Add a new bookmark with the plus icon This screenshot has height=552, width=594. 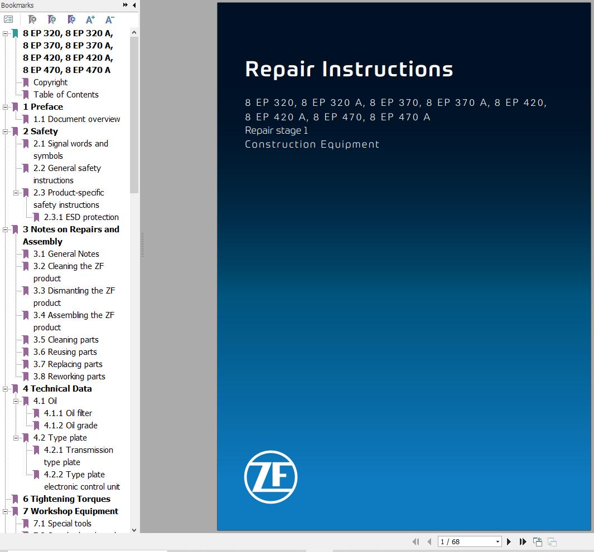click(x=51, y=19)
